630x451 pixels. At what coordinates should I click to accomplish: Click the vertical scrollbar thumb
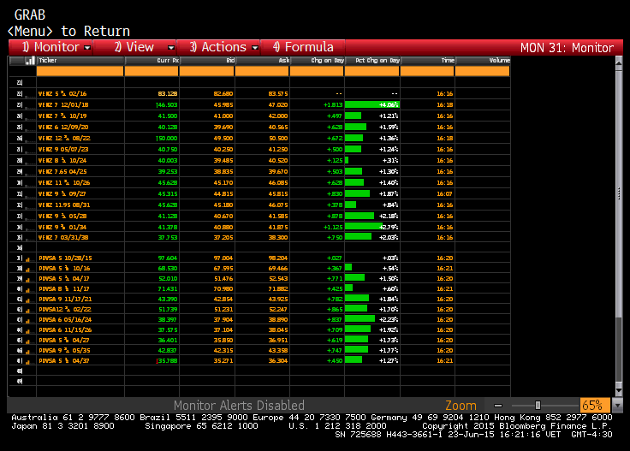tap(619, 193)
